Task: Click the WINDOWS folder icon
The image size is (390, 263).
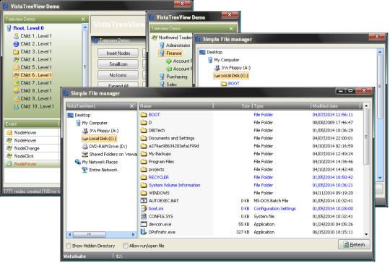Action: click(x=144, y=193)
